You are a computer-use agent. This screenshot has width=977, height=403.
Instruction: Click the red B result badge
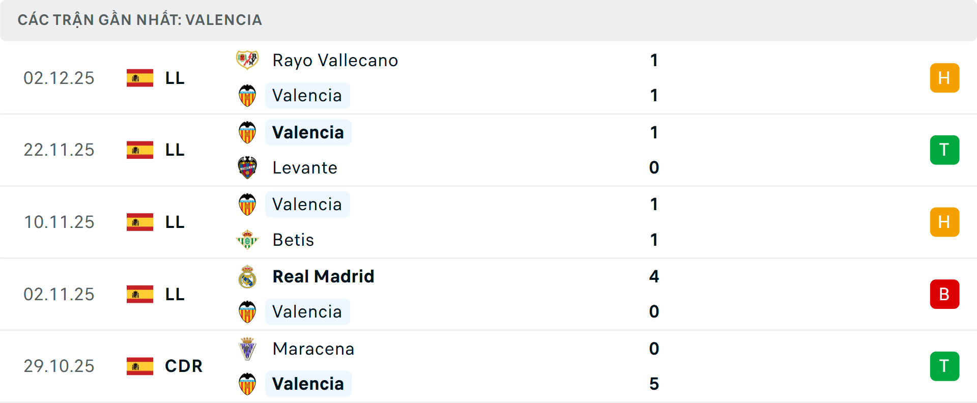944,294
